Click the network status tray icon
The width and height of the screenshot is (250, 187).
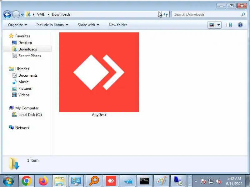tap(211, 181)
